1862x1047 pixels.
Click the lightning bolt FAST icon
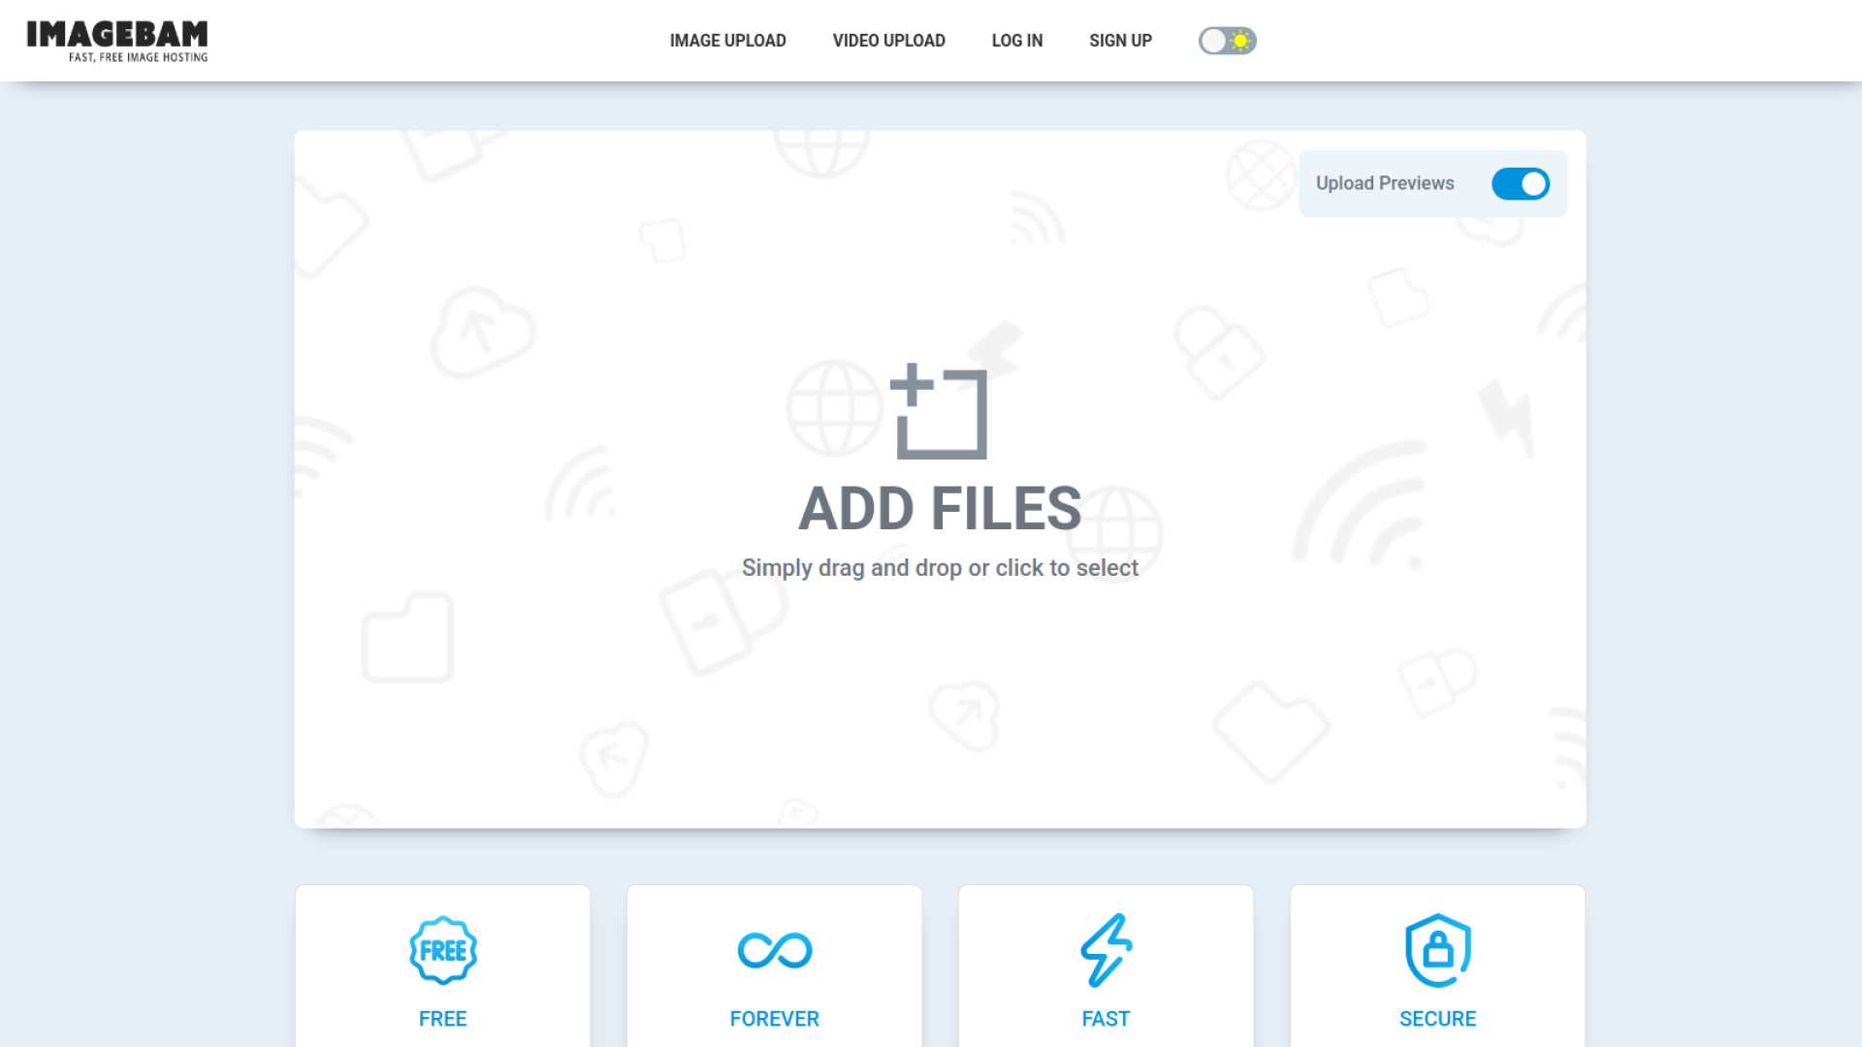1107,950
